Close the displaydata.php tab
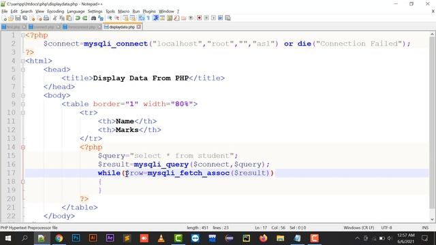436x245 pixels. (138, 27)
